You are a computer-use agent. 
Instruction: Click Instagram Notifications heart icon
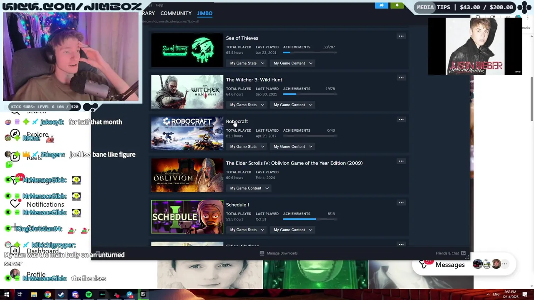click(15, 204)
